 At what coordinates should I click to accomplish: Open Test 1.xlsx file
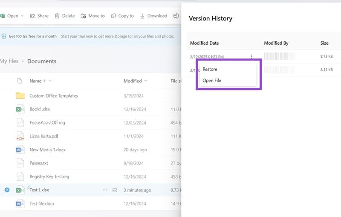coord(39,190)
